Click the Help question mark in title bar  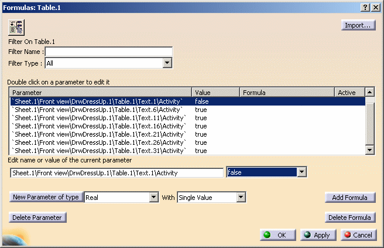[x=365, y=6]
